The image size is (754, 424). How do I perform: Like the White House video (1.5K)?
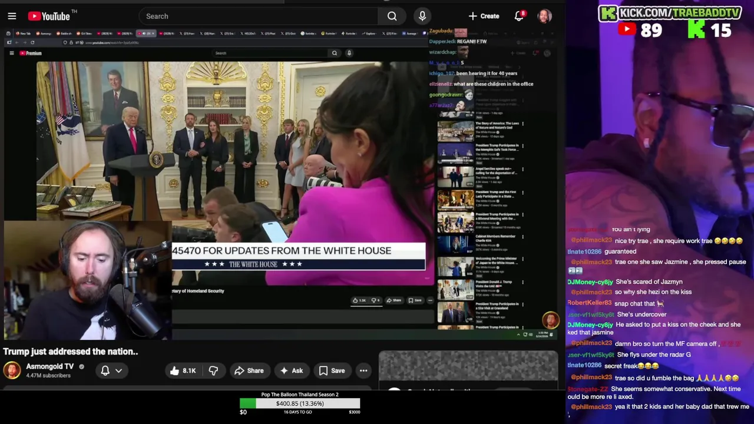point(359,300)
